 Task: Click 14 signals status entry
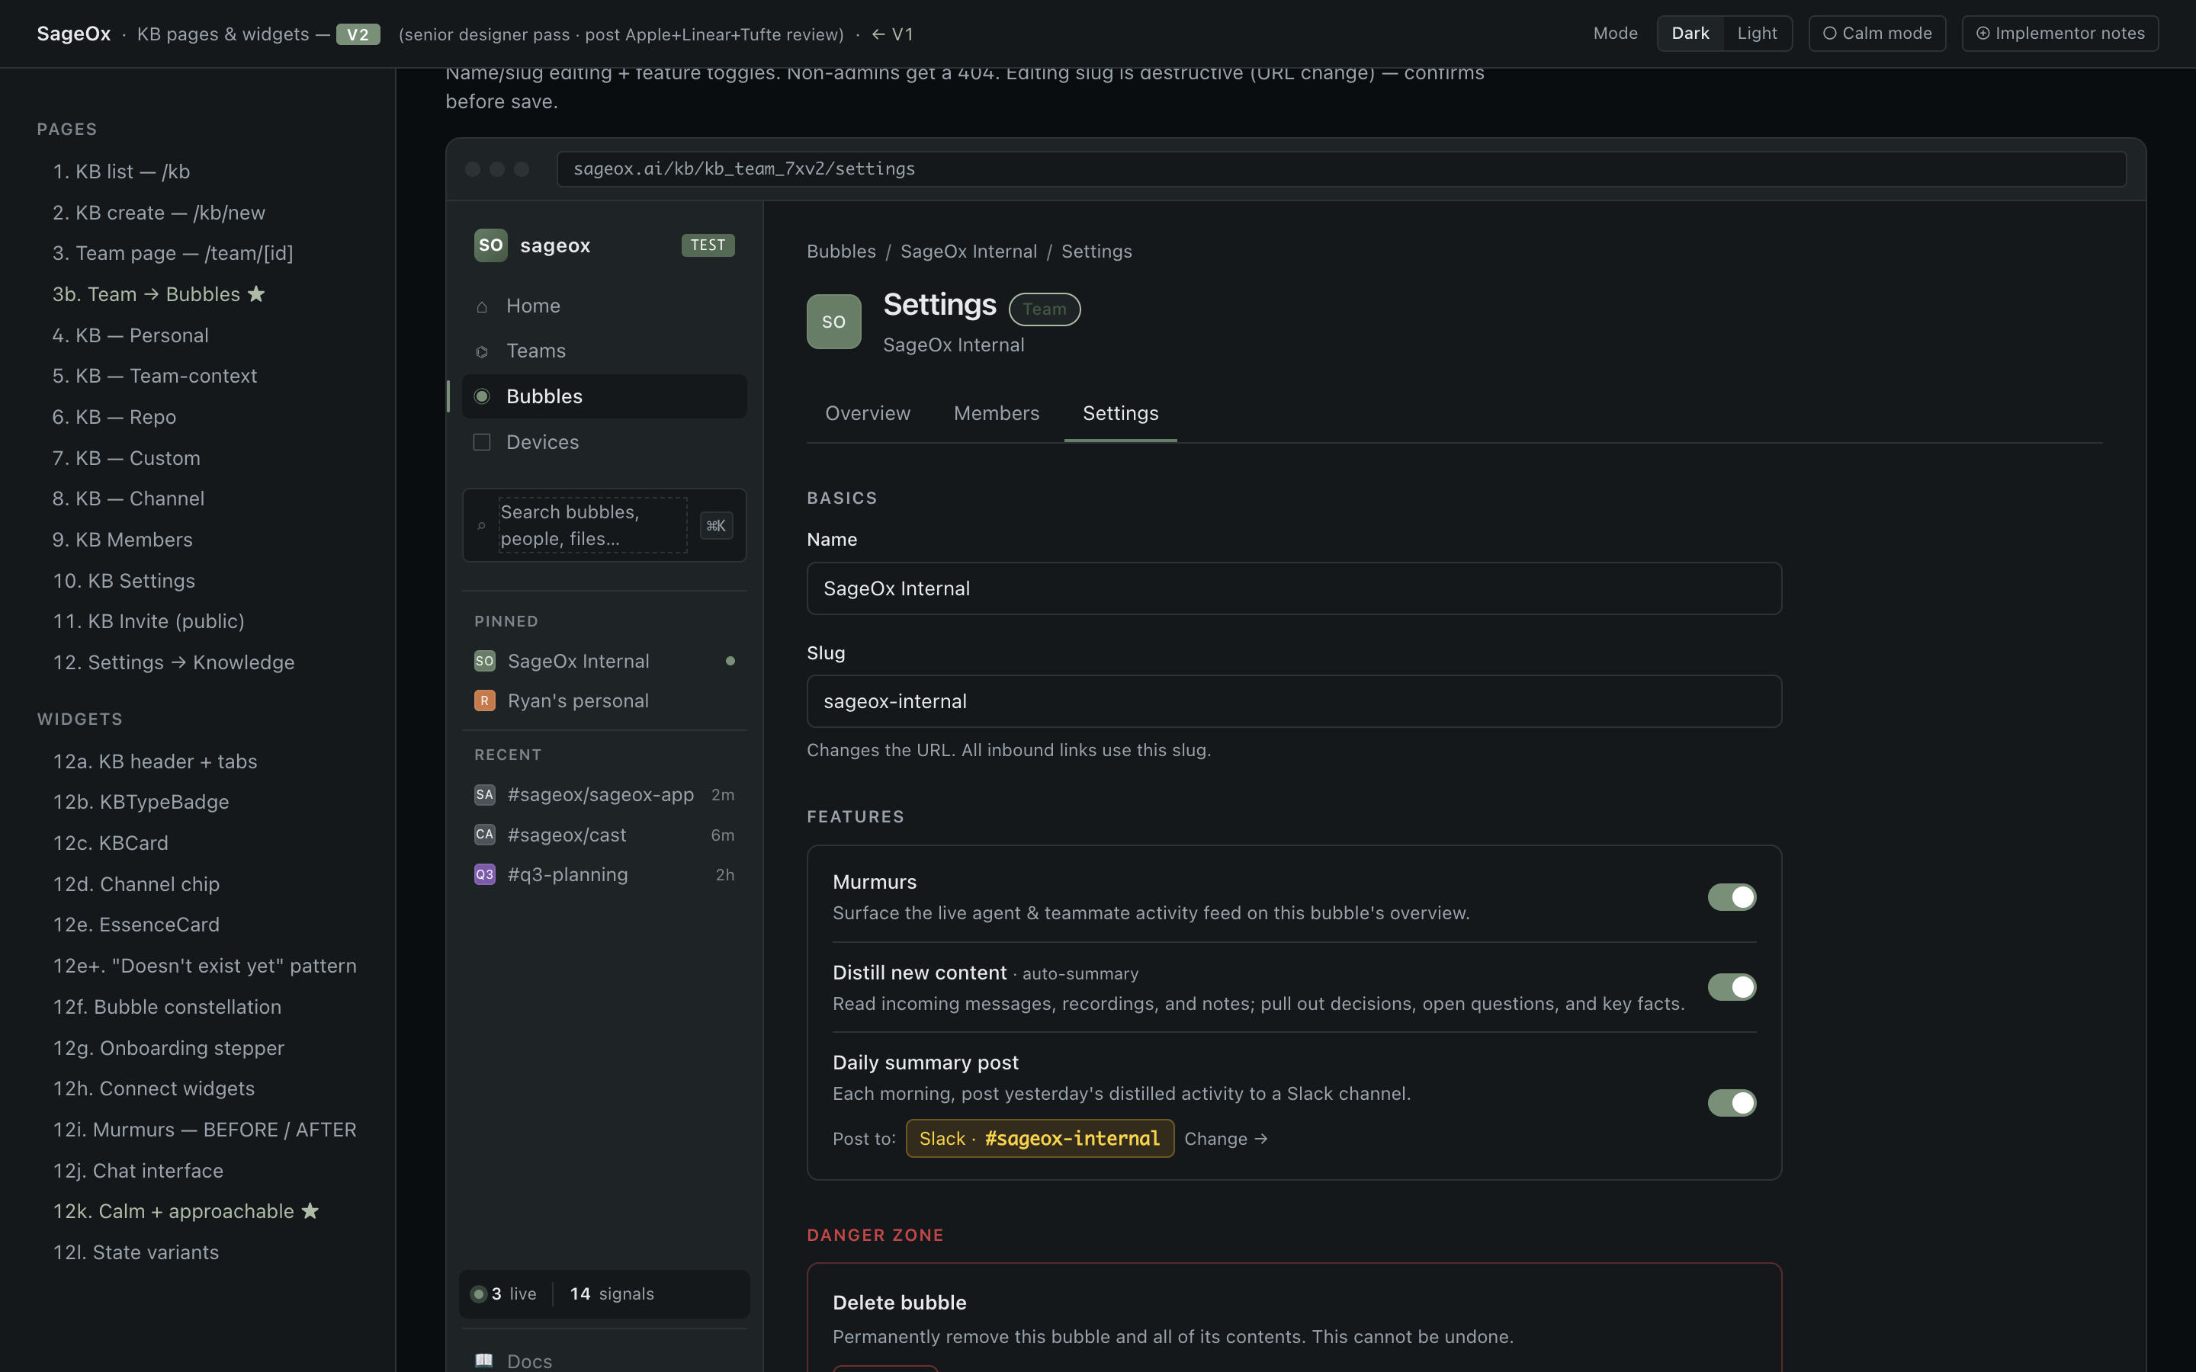pyautogui.click(x=612, y=1294)
